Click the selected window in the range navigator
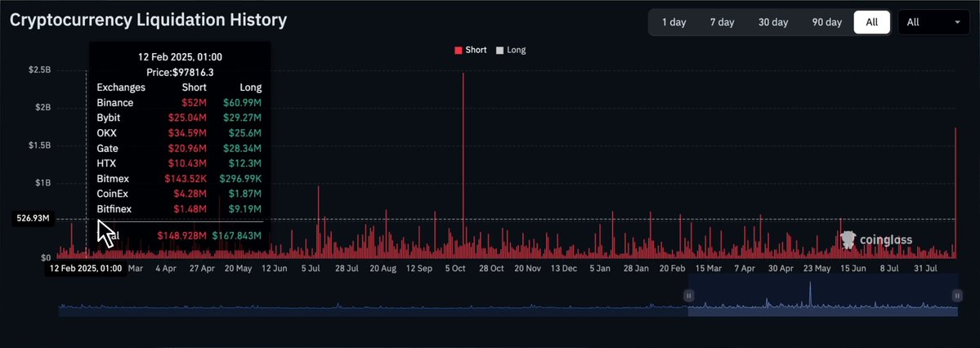This screenshot has height=348, width=980. 822,296
